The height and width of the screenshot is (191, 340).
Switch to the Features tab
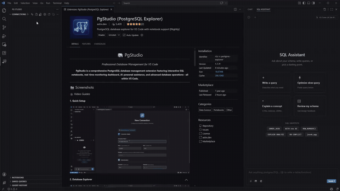pos(86,44)
